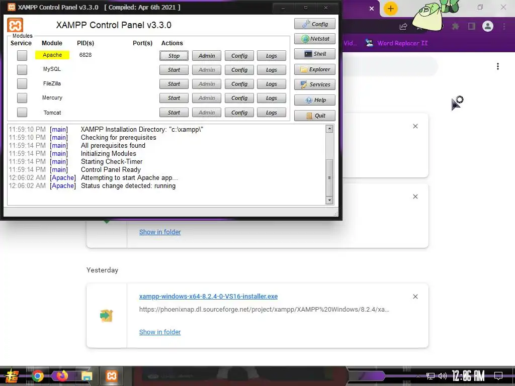View Tomcat Logs
This screenshot has width=515, height=386.
pyautogui.click(x=271, y=113)
